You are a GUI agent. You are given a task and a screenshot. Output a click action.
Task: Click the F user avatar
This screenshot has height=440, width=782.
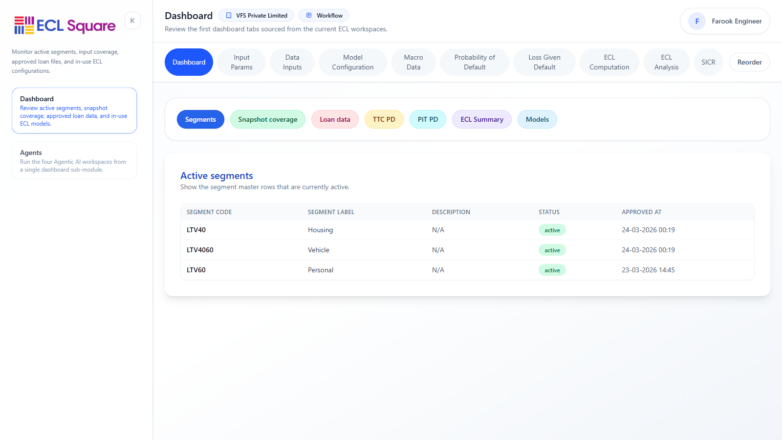[x=697, y=21]
